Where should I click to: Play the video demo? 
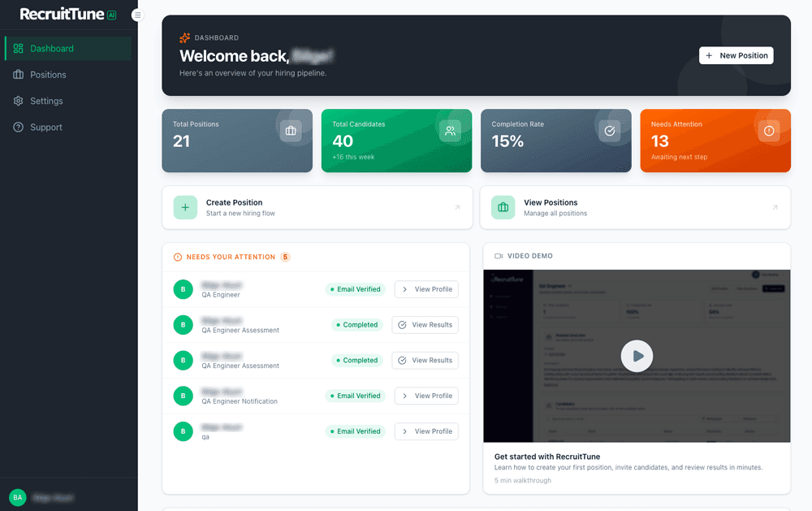point(637,356)
